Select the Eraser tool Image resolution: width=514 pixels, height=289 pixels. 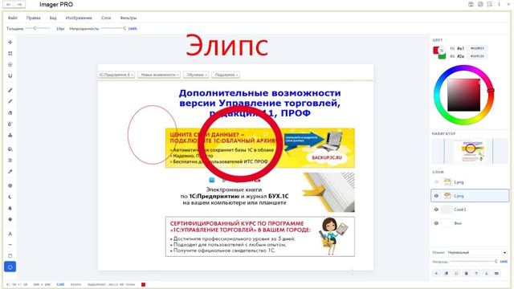[x=10, y=112]
